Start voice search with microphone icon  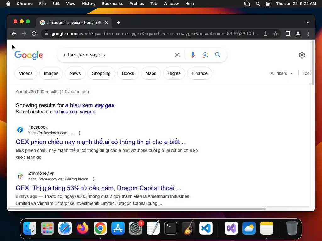pyautogui.click(x=193, y=55)
